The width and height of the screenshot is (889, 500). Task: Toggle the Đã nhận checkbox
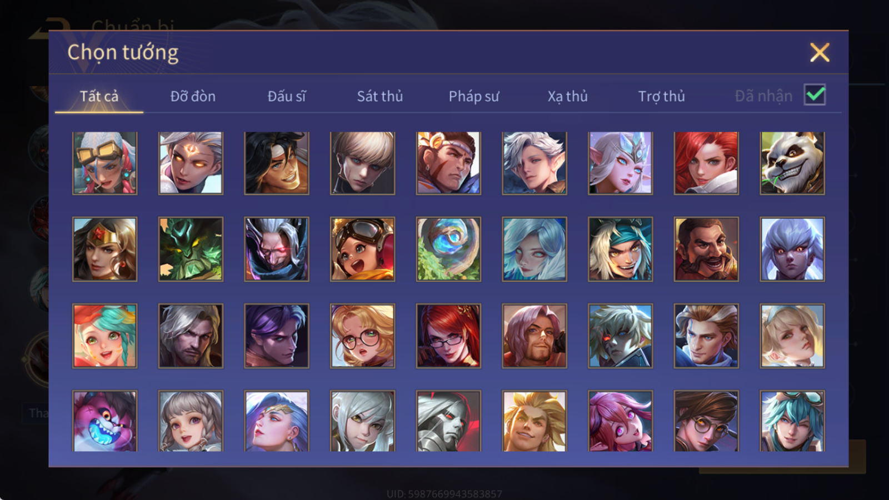[x=815, y=95]
